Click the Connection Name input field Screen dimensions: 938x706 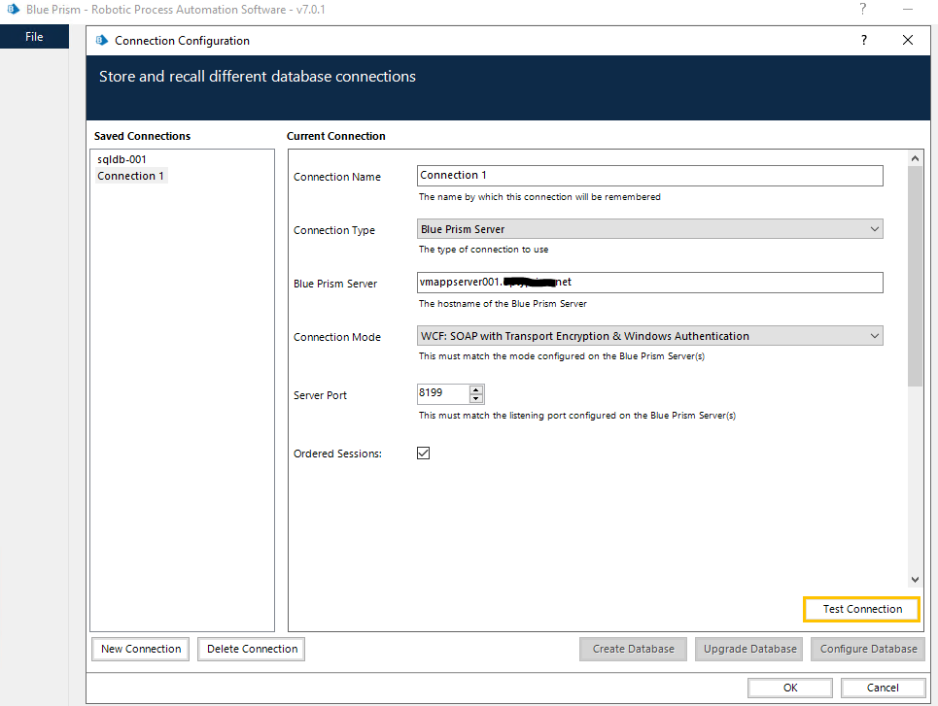[649, 175]
